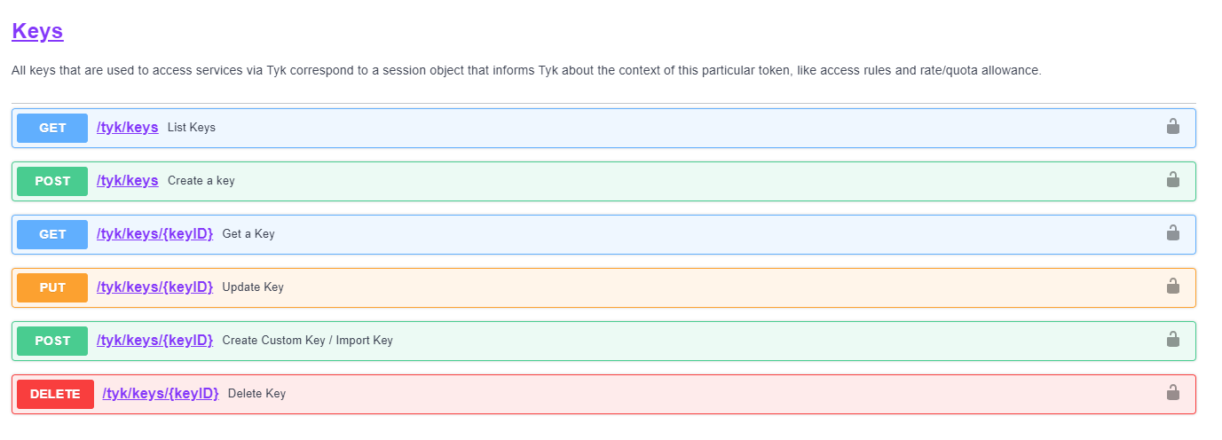This screenshot has width=1222, height=440.
Task: Click the lock icon on List Keys row
Action: (x=1172, y=127)
